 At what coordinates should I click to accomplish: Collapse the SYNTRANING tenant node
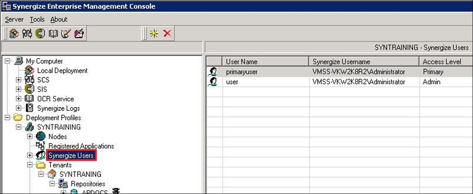click(41, 174)
